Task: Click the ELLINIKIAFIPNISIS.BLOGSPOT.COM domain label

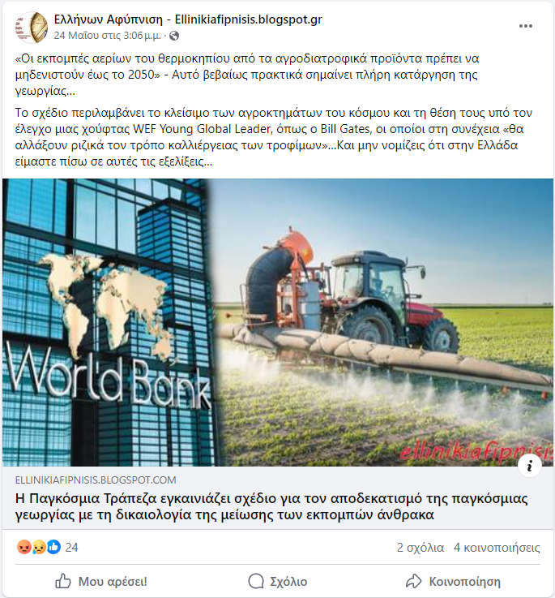Action: [x=96, y=480]
